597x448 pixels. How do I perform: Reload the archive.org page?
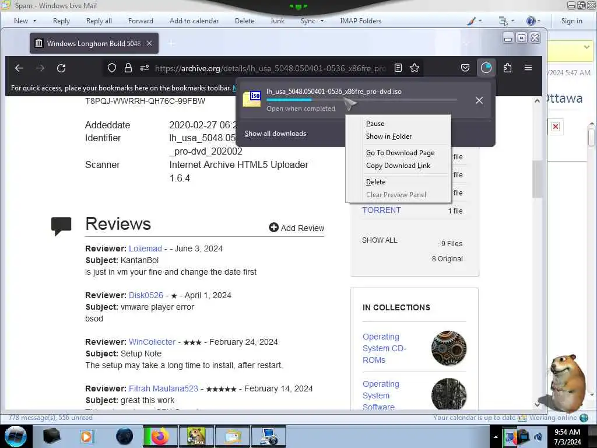pyautogui.click(x=61, y=68)
